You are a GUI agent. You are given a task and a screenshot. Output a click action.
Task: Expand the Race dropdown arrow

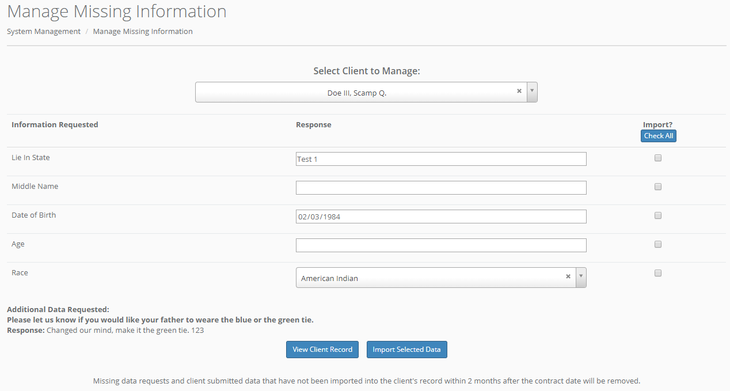pos(581,277)
